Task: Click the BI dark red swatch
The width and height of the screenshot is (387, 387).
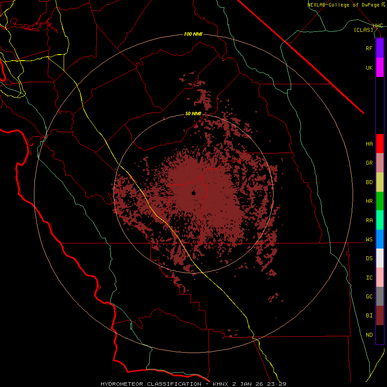Action: 380,316
